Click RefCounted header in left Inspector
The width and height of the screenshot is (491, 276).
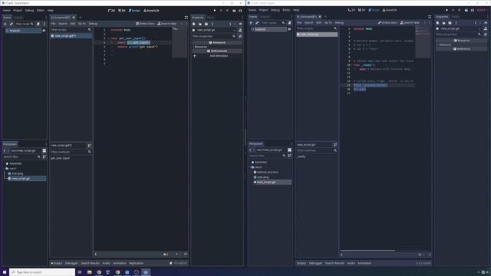point(216,51)
